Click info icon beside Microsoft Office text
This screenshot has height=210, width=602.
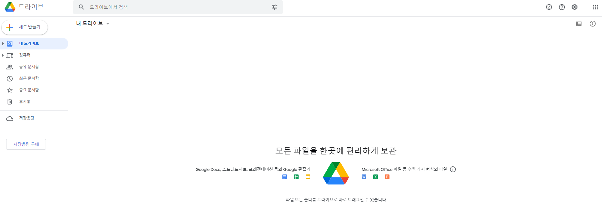[453, 169]
